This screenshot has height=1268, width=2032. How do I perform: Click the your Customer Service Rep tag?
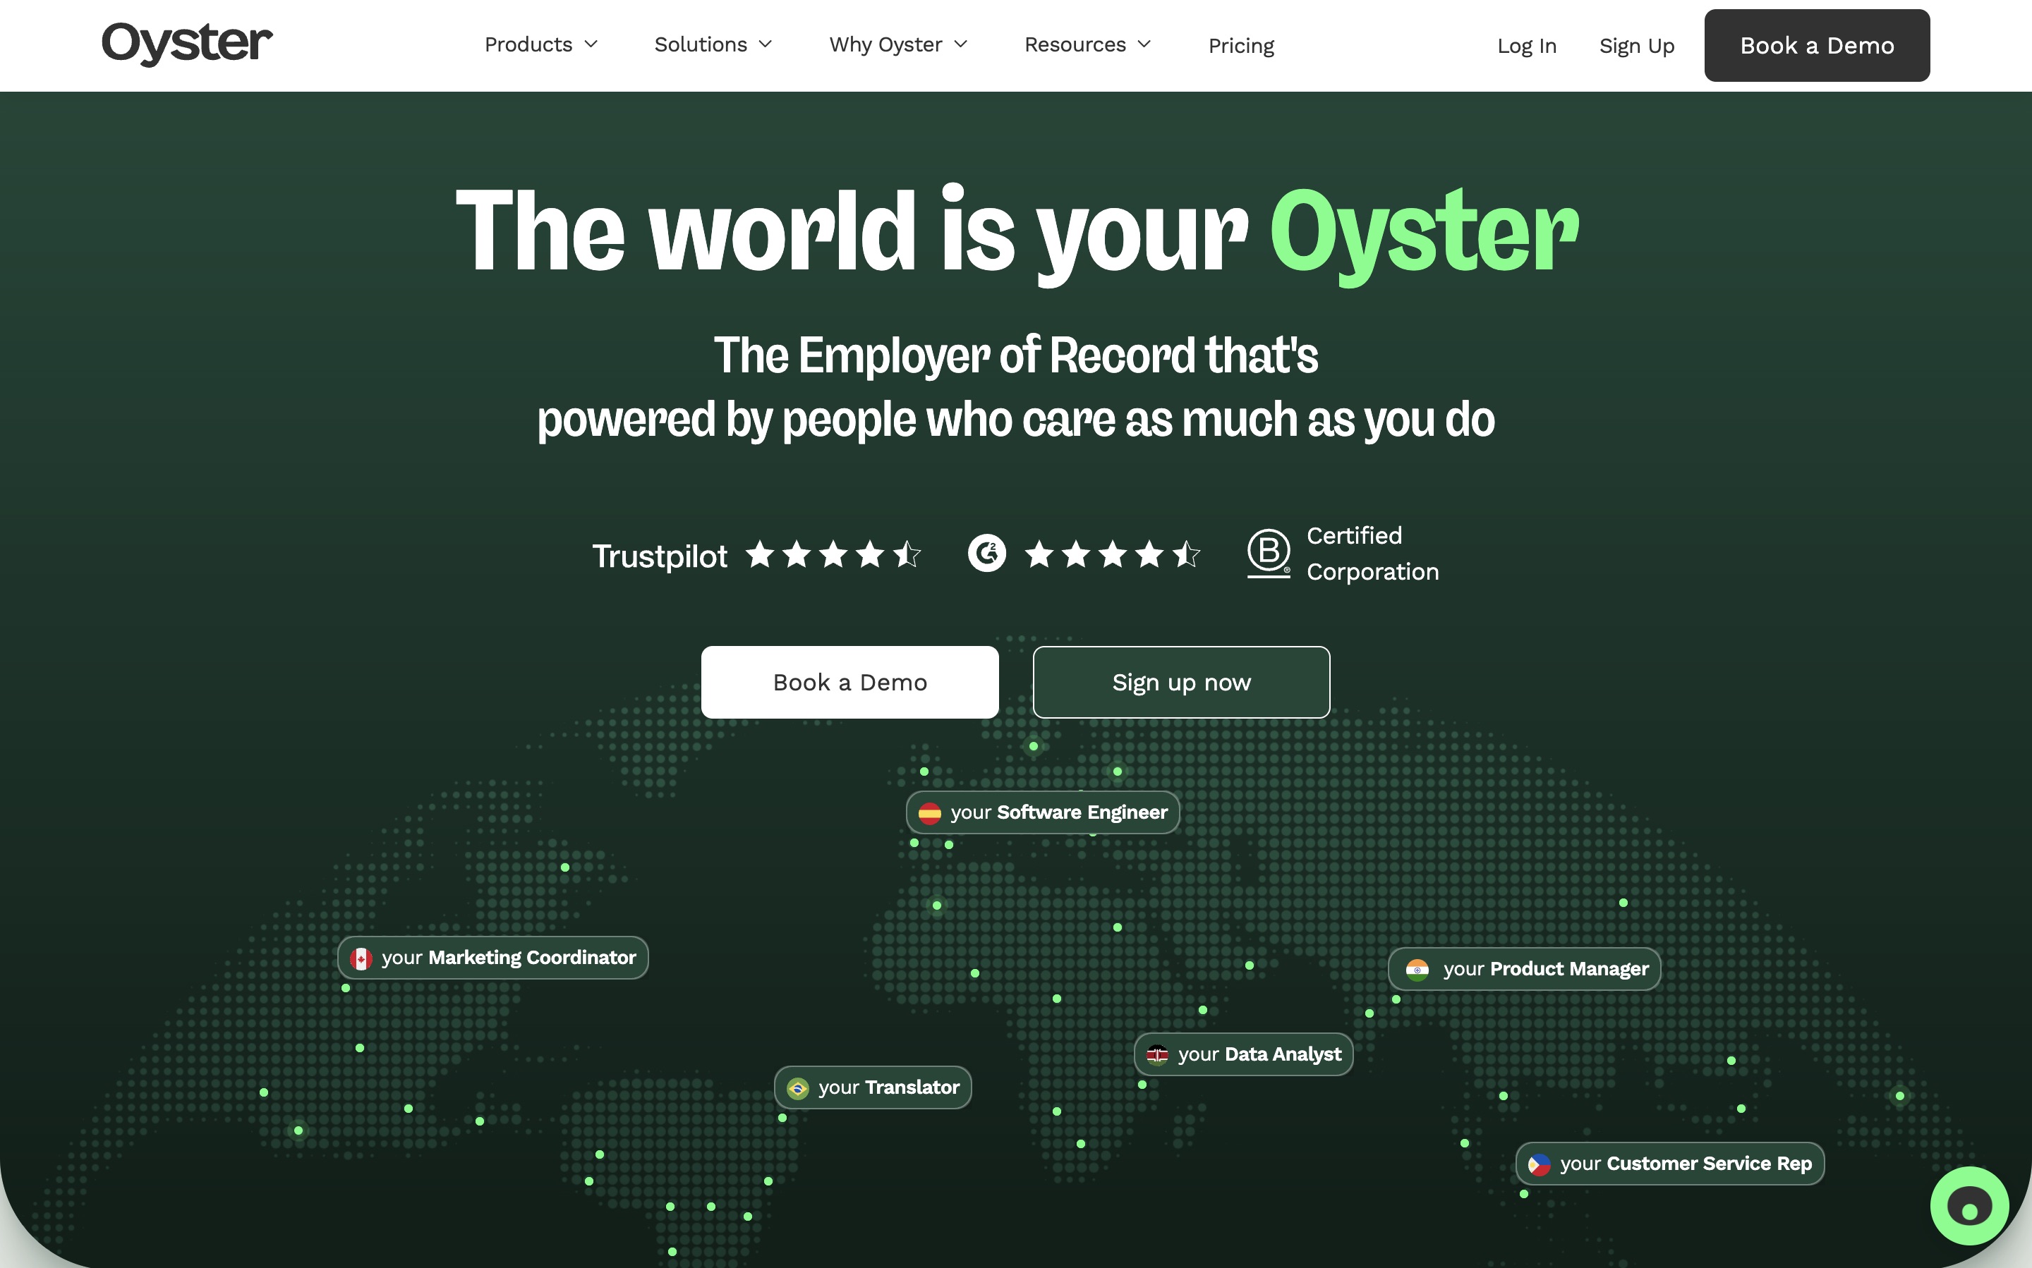(x=1669, y=1163)
